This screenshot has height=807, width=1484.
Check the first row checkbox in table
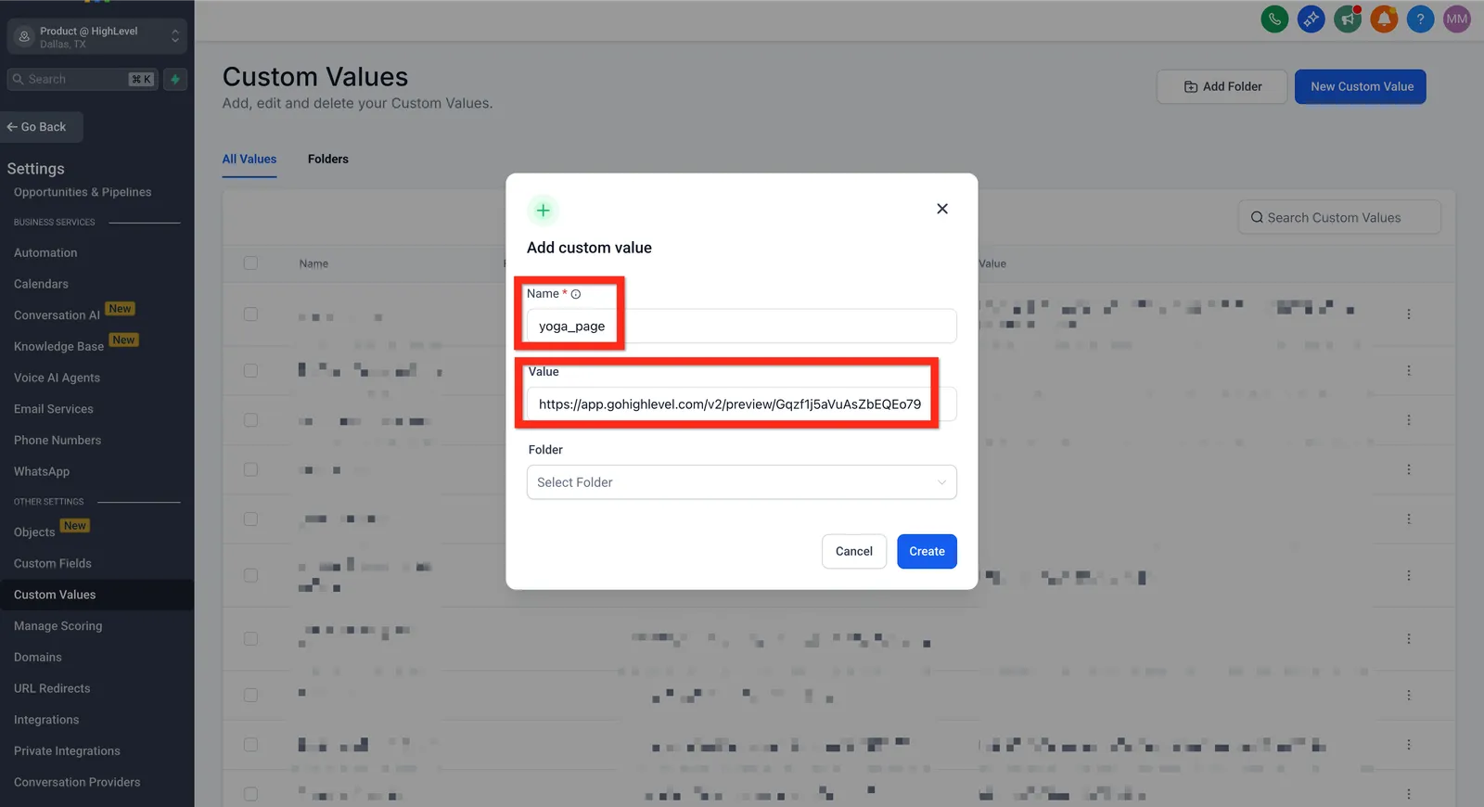[250, 314]
